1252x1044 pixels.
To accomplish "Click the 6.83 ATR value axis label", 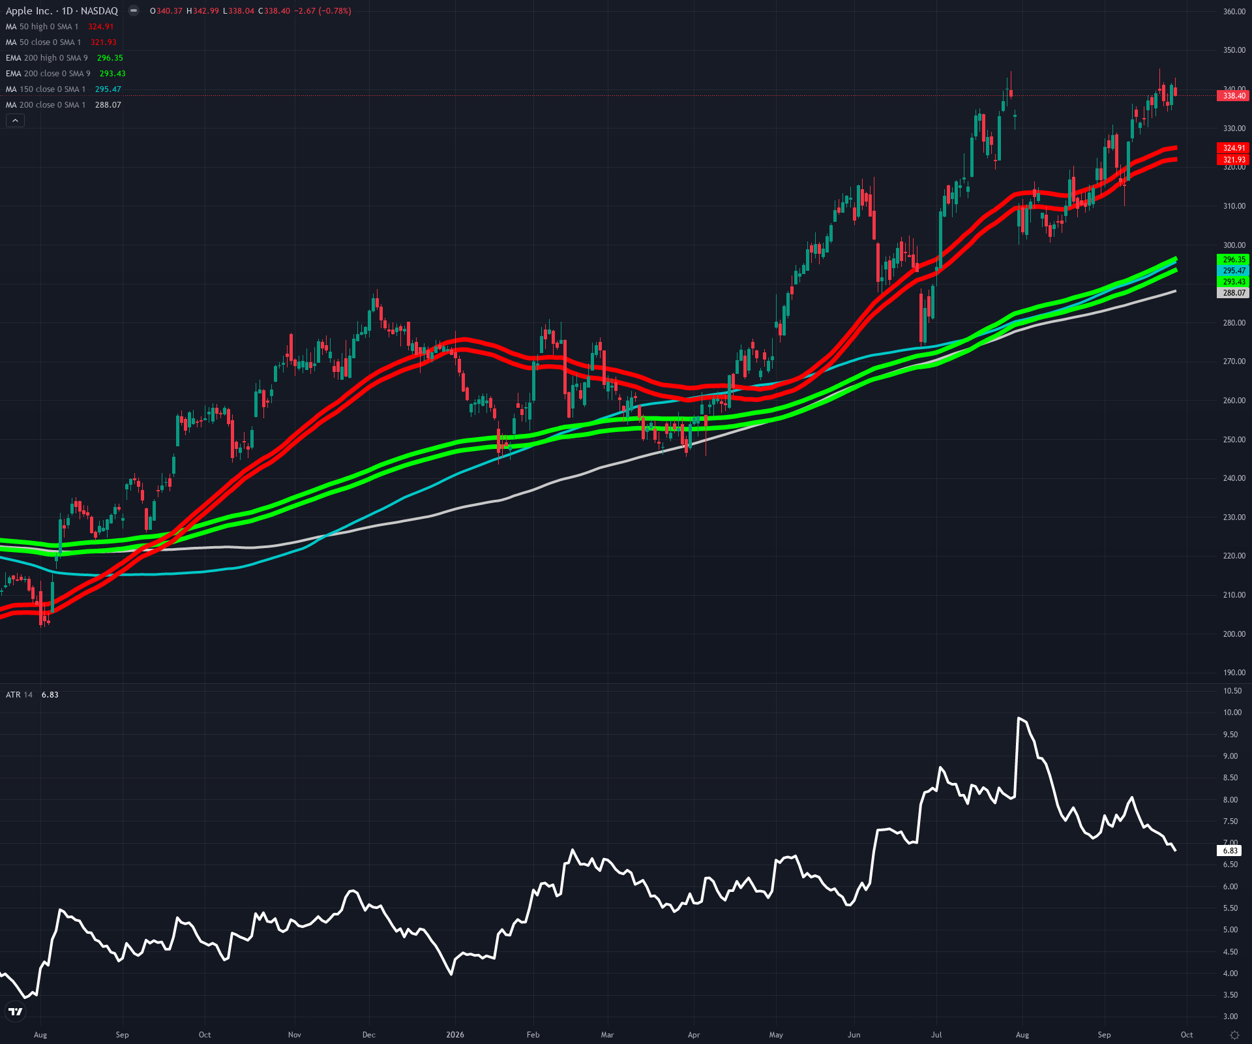I will click(x=1230, y=851).
